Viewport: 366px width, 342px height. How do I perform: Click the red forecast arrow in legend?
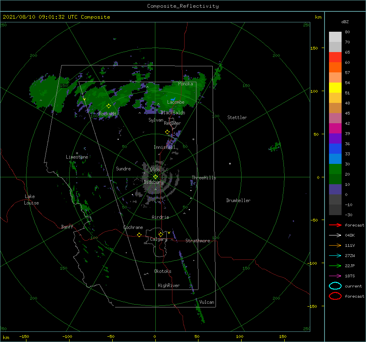coord(335,225)
